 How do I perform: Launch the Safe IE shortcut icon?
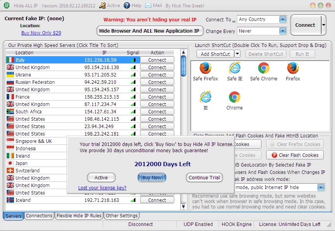point(235,68)
